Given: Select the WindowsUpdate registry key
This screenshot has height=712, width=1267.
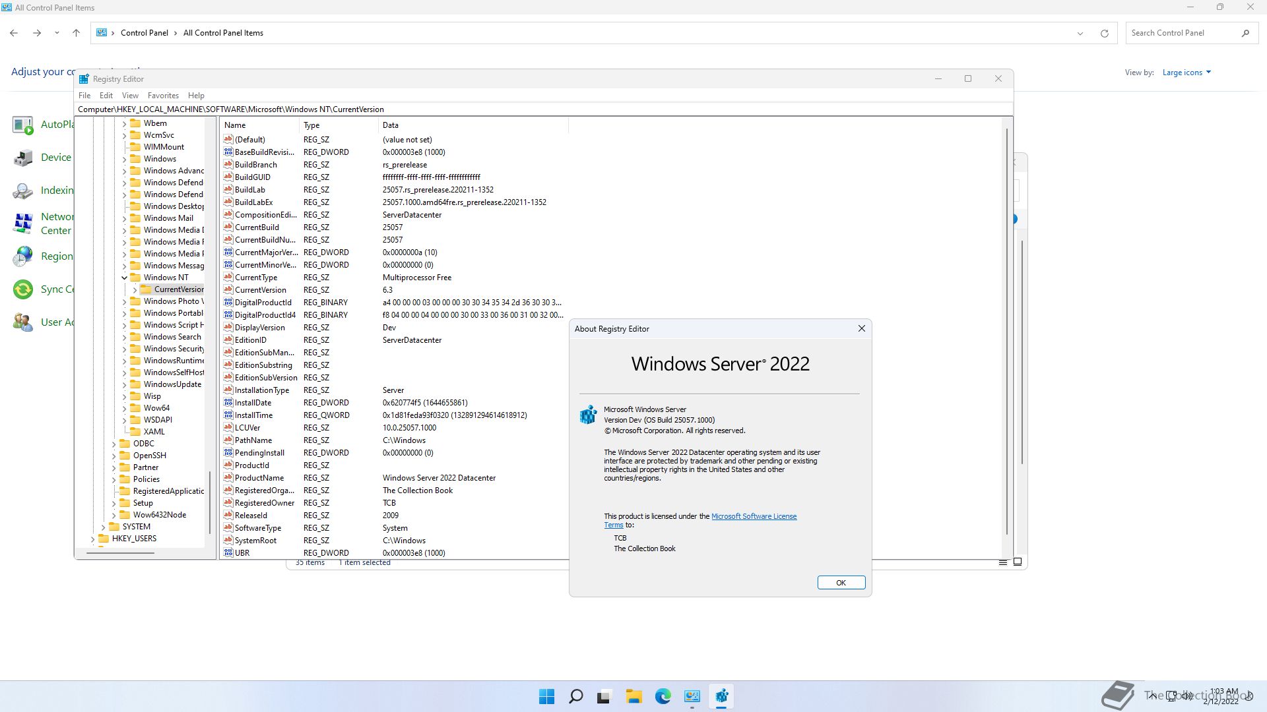Looking at the screenshot, I should (172, 384).
